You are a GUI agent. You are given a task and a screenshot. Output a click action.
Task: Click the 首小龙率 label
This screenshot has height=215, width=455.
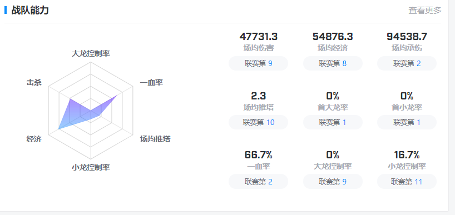pos(407,107)
